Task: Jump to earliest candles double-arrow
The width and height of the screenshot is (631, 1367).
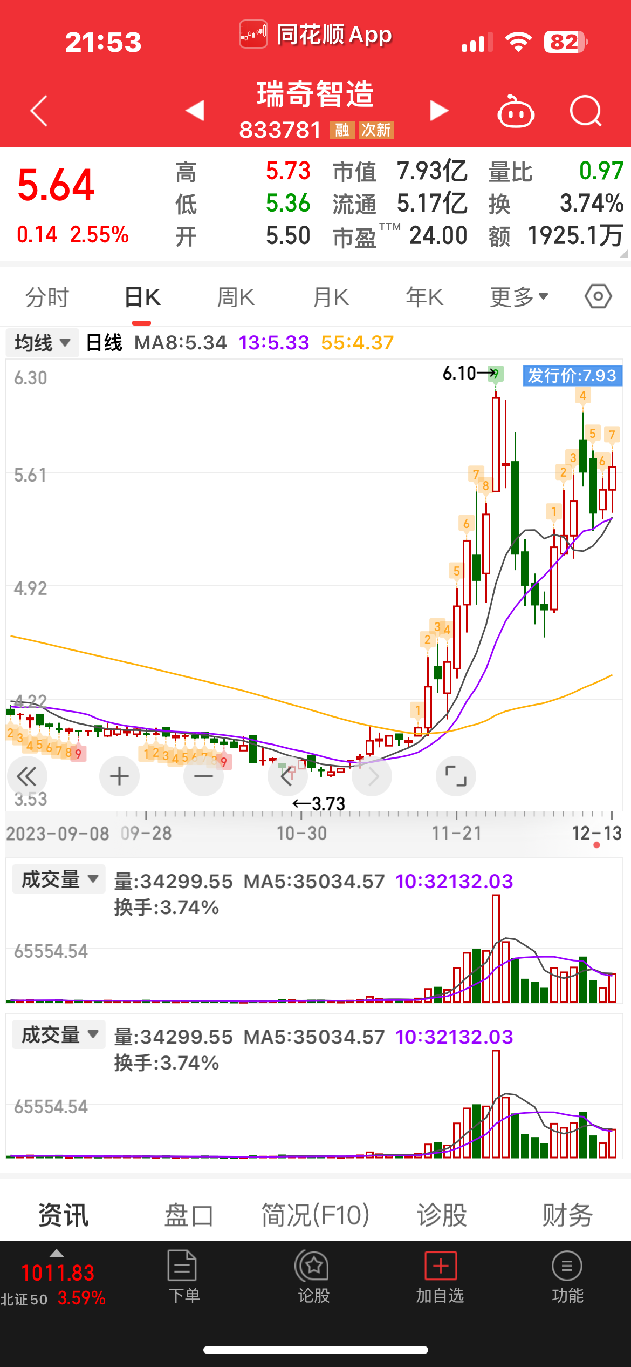Action: point(27,776)
